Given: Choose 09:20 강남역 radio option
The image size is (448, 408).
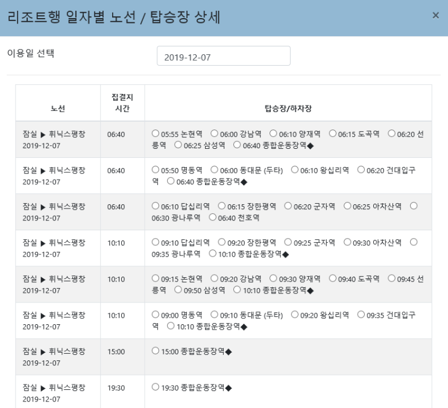Looking at the screenshot, I should (214, 278).
